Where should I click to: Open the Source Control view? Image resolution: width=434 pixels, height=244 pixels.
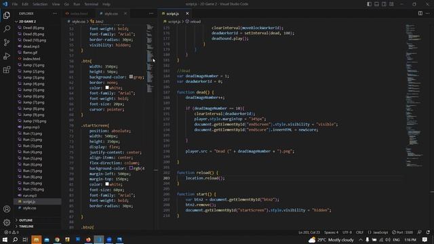tap(7, 42)
